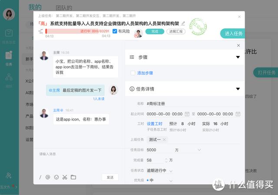Click the red task progress bar
The height and width of the screenshot is (195, 278).
pyautogui.click(x=77, y=31)
